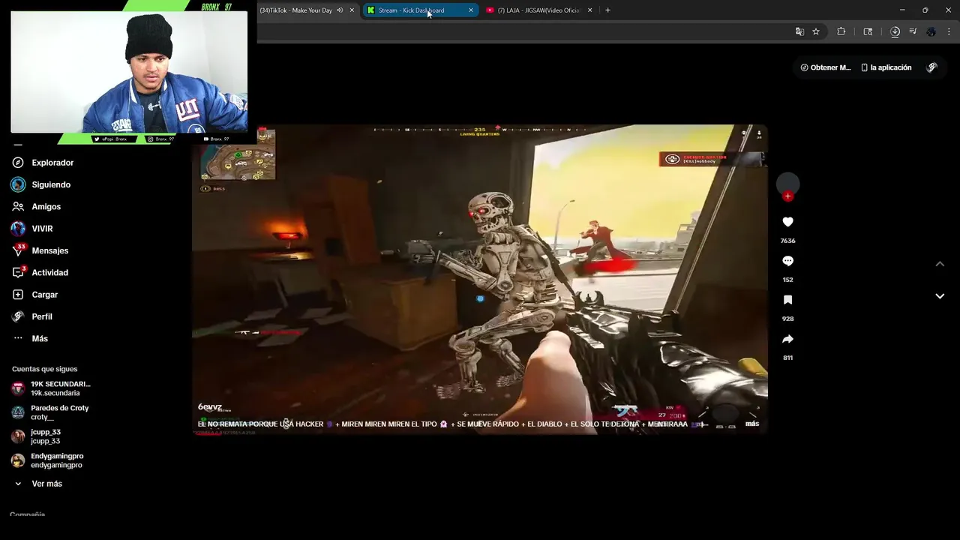
Task: Open jcupp_33 account
Action: (x=36, y=436)
